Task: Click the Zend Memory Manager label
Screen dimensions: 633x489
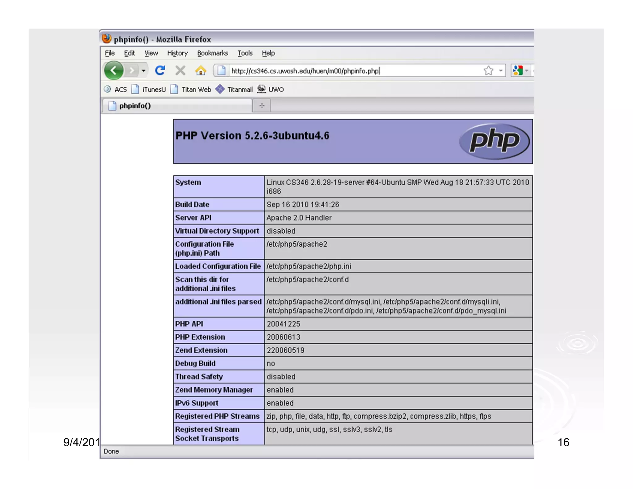Action: tap(214, 390)
